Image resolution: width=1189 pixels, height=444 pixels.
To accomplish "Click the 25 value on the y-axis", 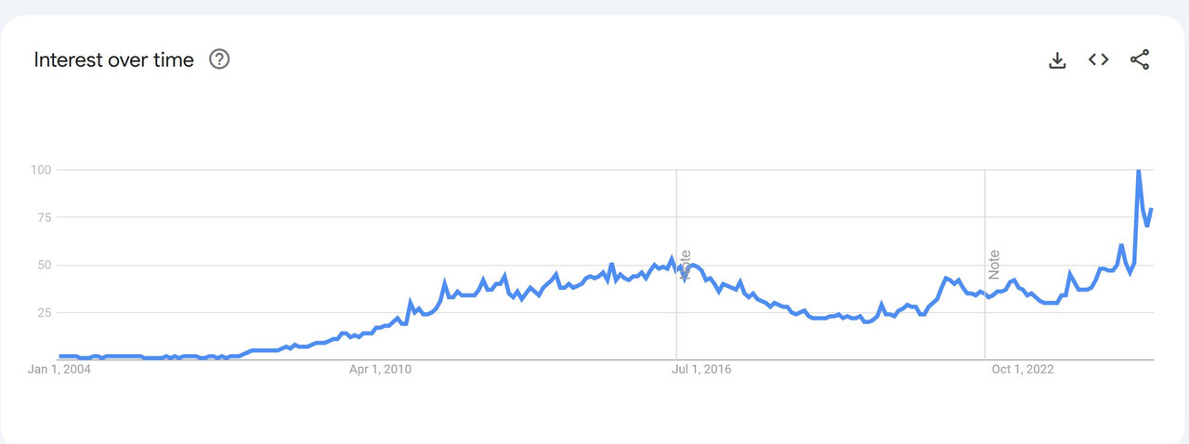I will pos(42,312).
